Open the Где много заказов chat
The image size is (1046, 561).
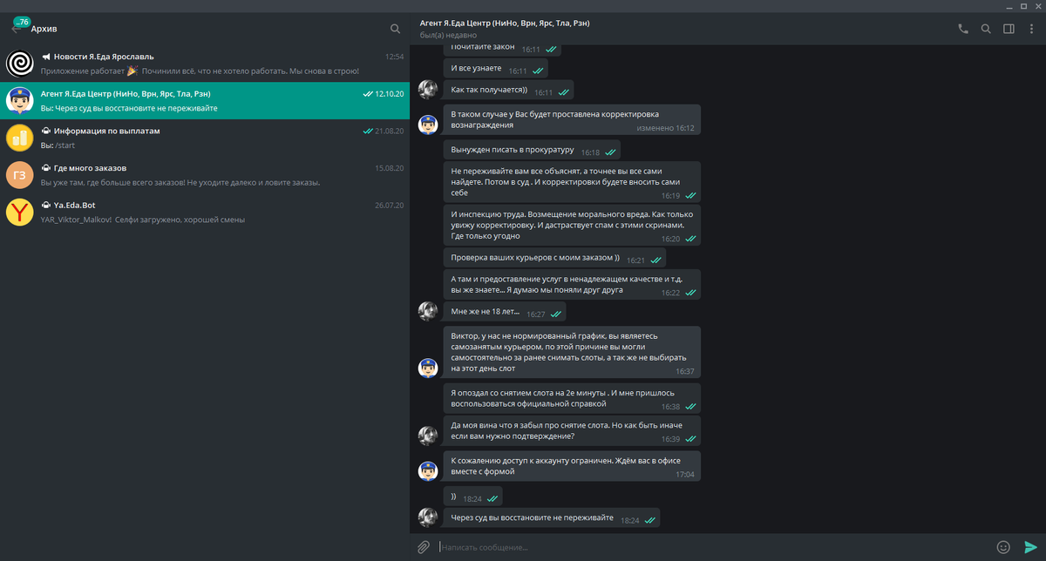point(205,174)
